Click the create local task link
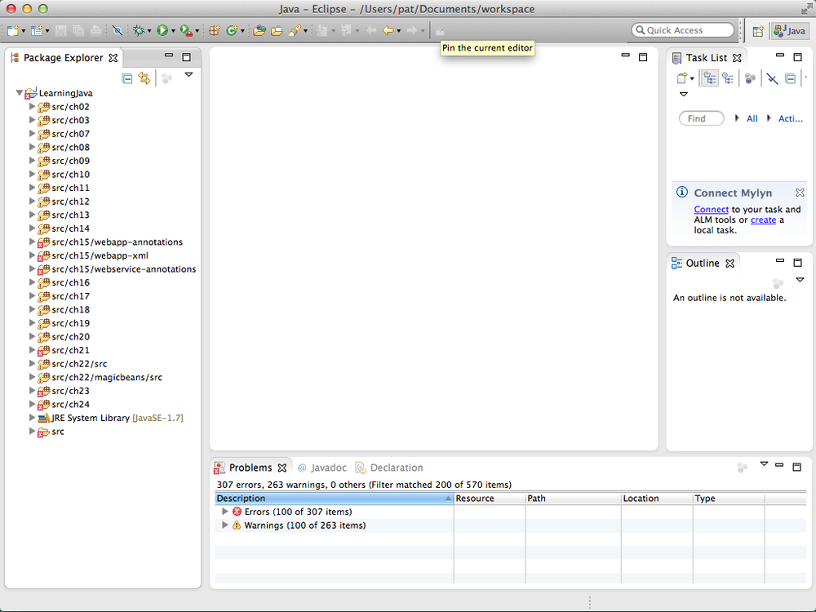The image size is (816, 612). coord(764,220)
